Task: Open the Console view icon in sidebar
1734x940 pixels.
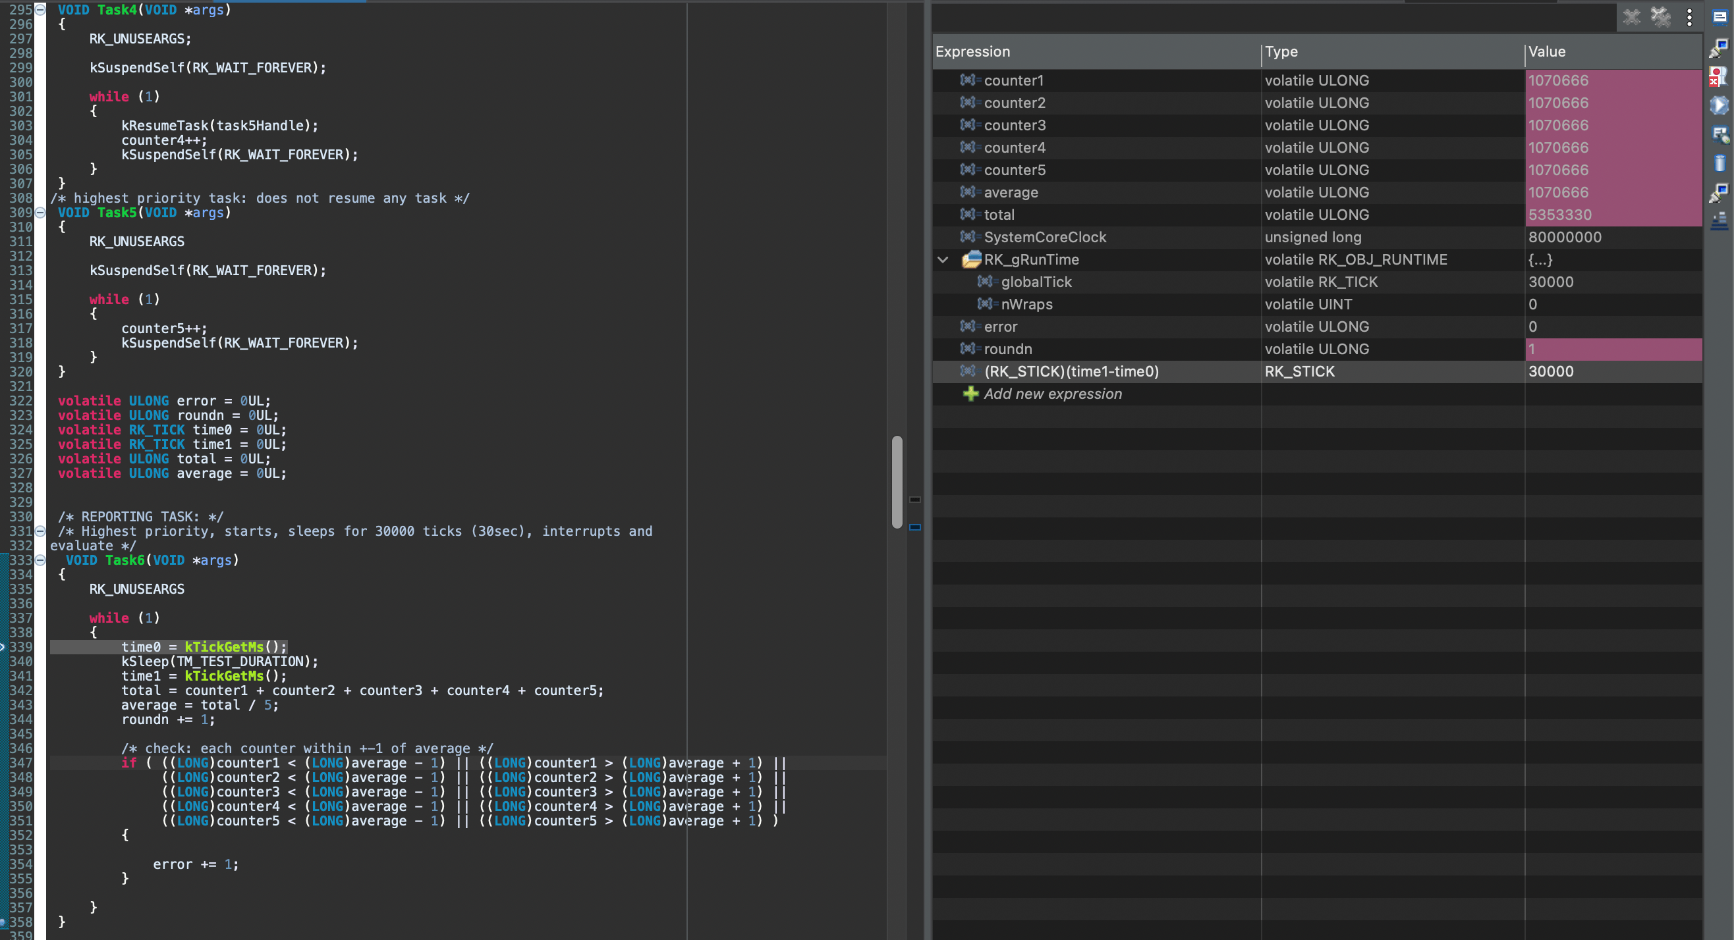Action: click(x=1720, y=17)
